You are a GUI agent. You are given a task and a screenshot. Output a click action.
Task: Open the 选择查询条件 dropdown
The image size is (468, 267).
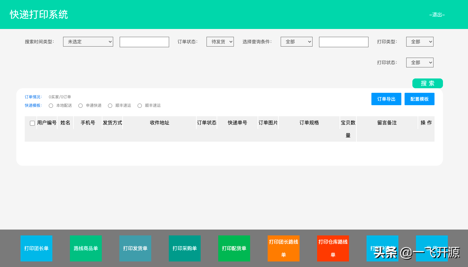coord(297,42)
